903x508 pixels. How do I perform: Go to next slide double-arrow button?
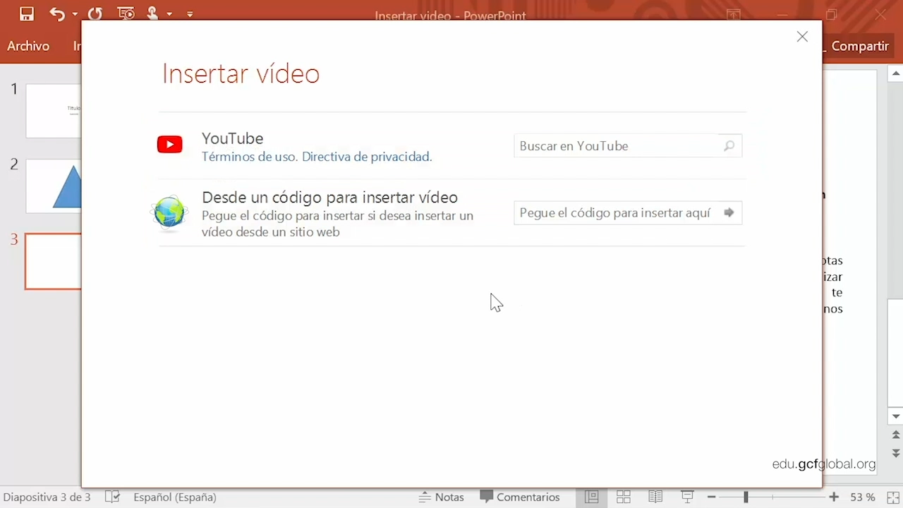896,452
